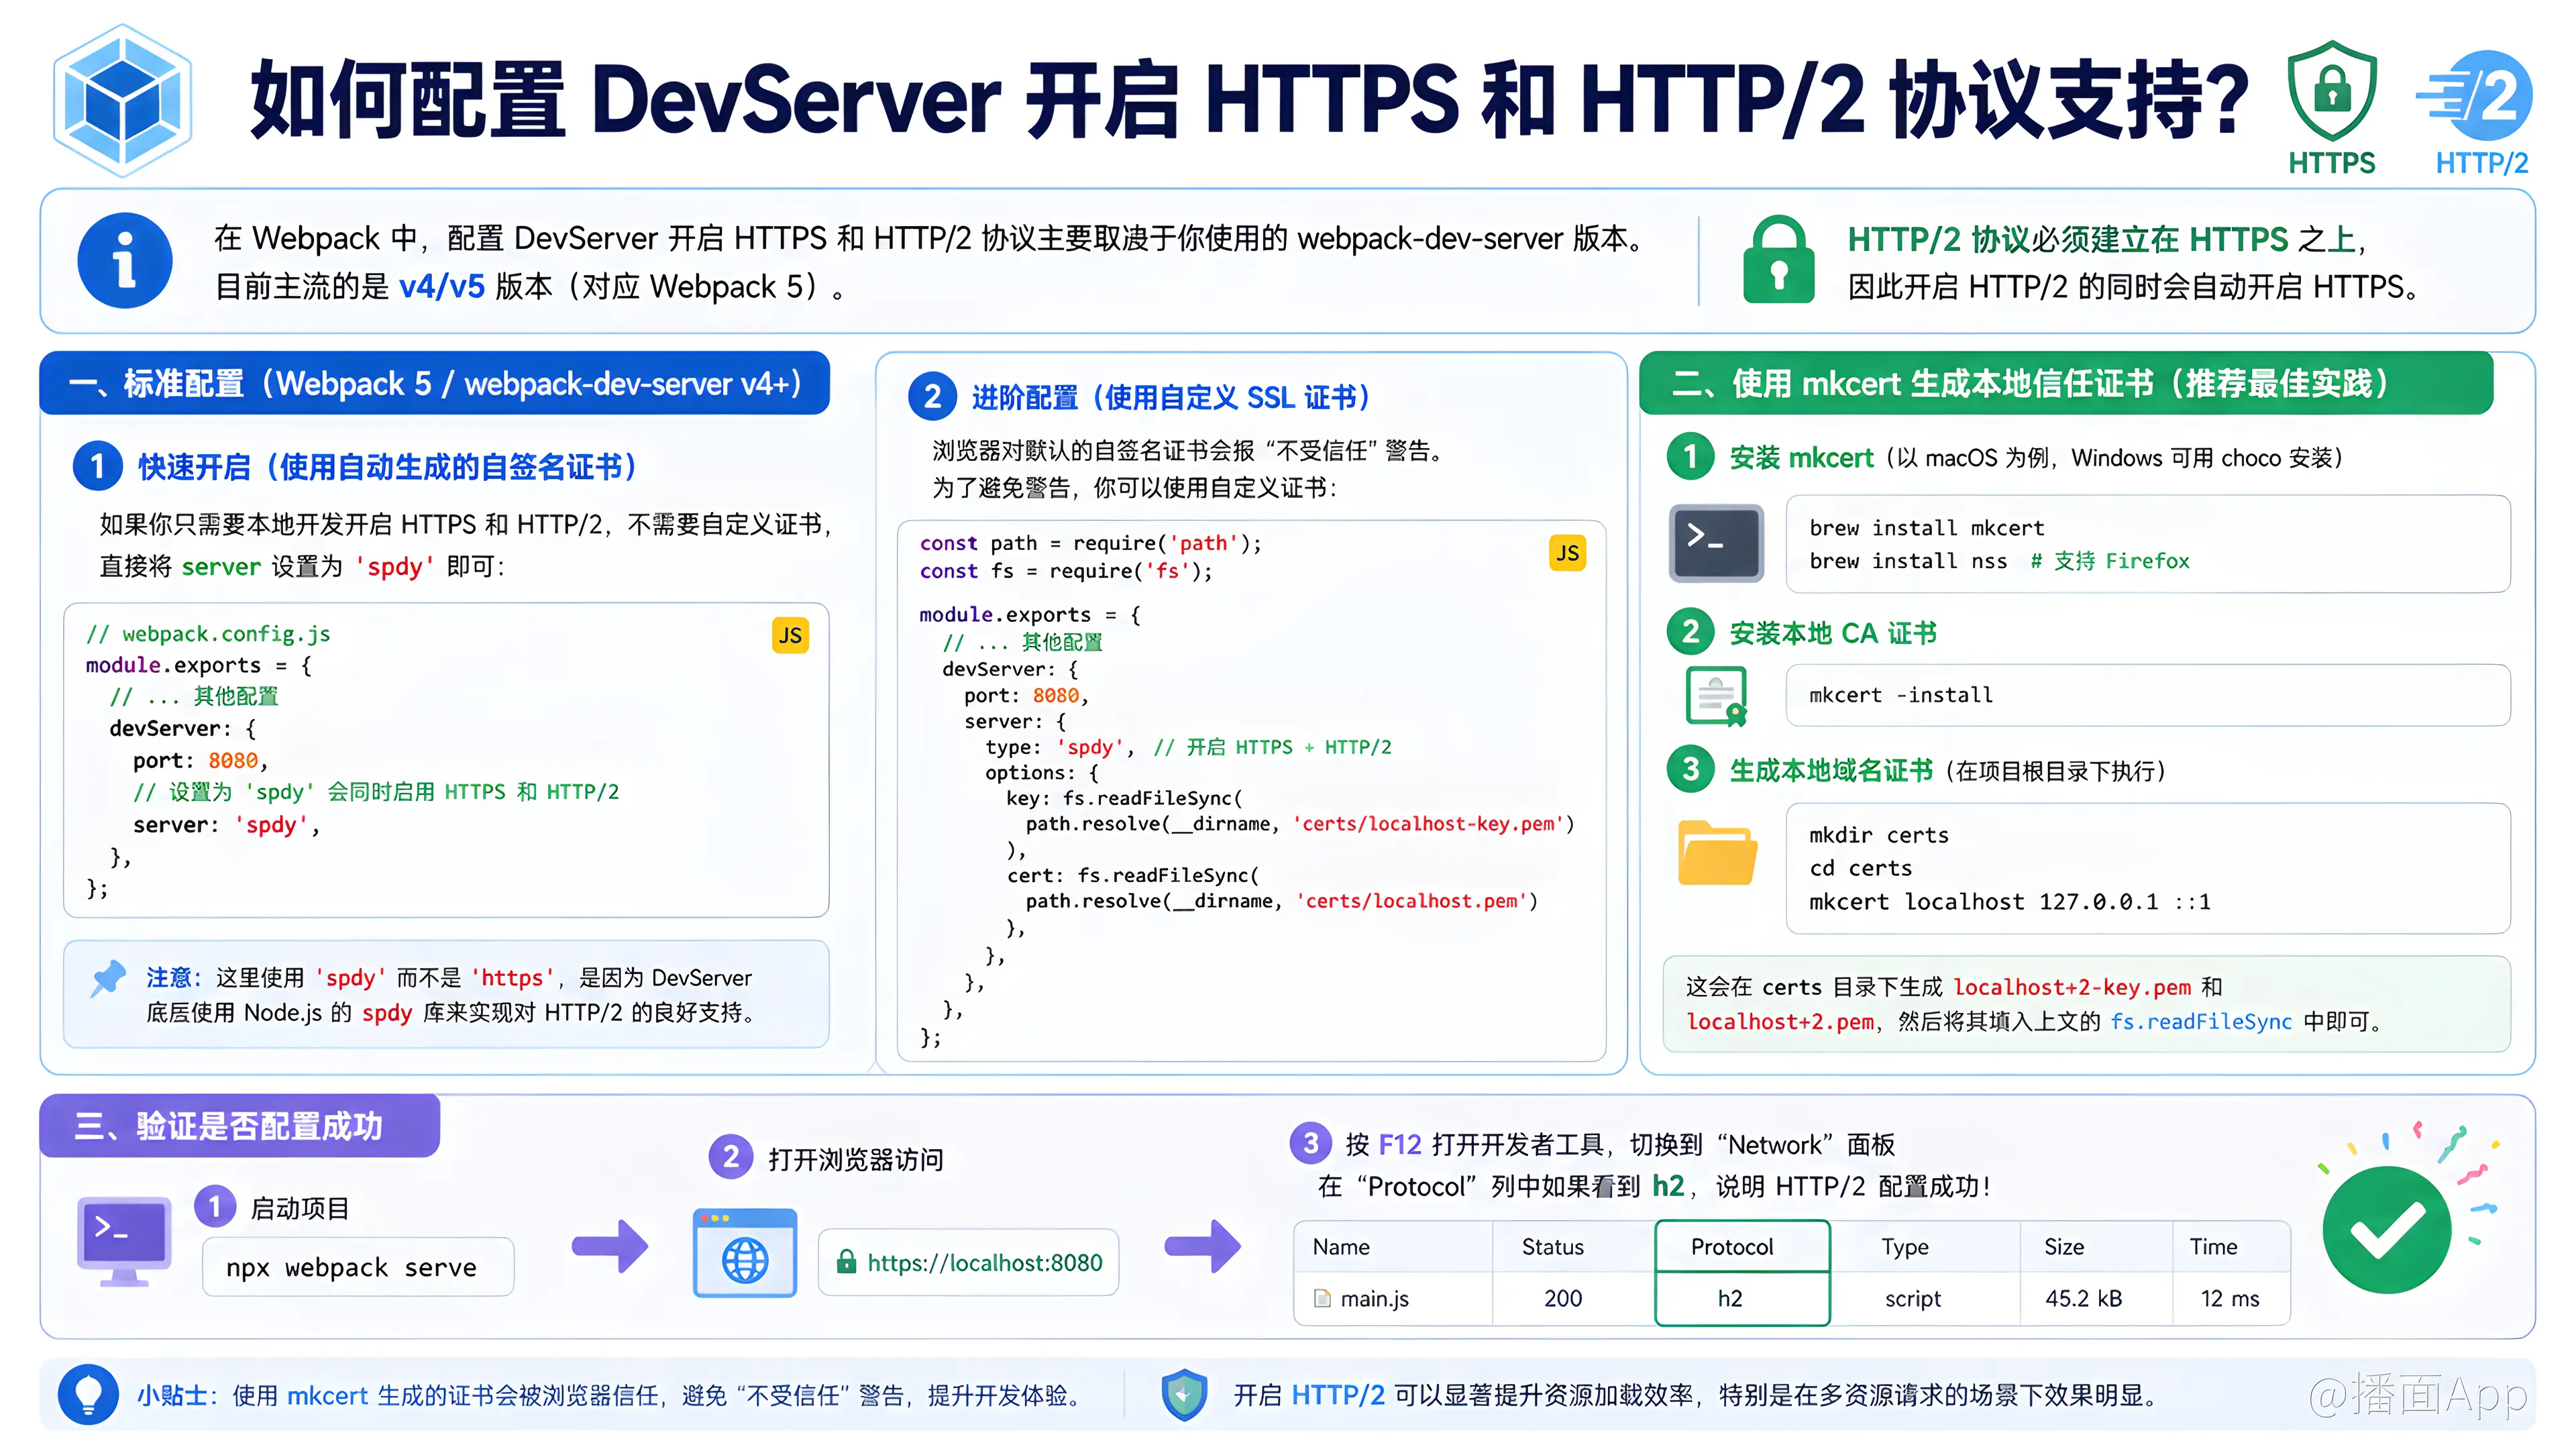Click the "// webpack.config.js" comment line
The height and width of the screenshot is (1449, 2576).
[208, 634]
